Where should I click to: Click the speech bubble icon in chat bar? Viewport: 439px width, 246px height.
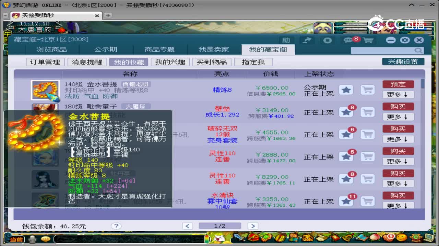point(45,239)
